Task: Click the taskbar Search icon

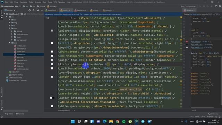Action: click(x=79, y=122)
